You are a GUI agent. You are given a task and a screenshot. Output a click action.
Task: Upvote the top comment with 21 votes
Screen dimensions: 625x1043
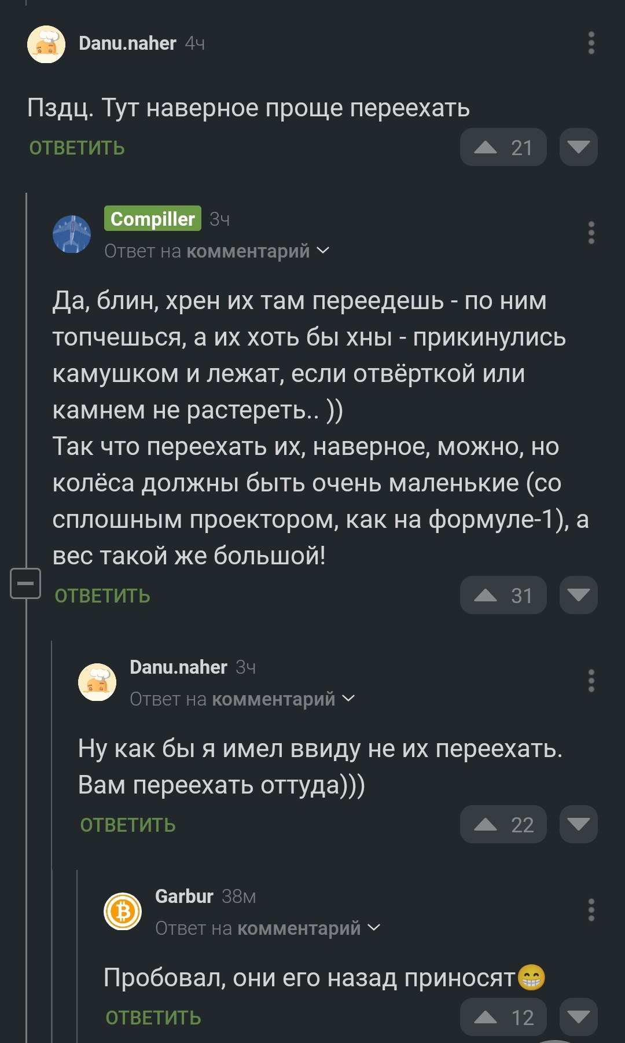503,147
